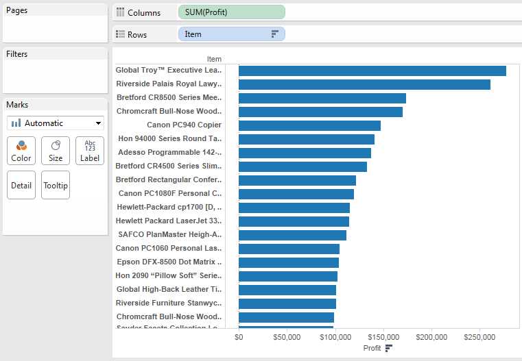Click the Filters shelf header
Viewport: 522px width, 361px height.
pos(17,54)
